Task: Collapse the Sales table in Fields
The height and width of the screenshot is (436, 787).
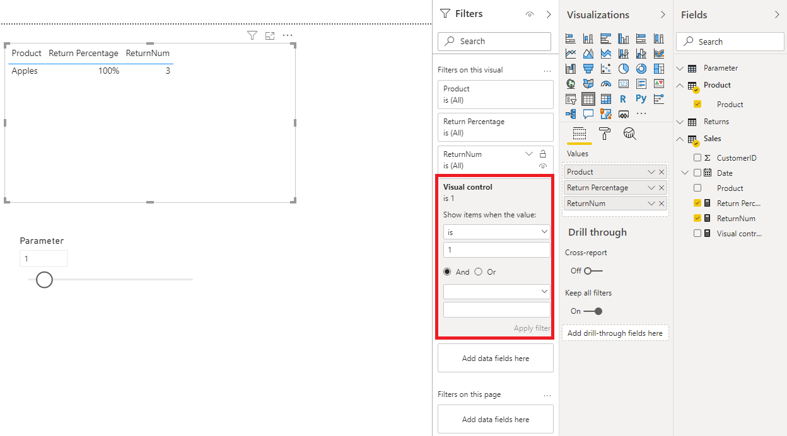Action: pyautogui.click(x=680, y=139)
